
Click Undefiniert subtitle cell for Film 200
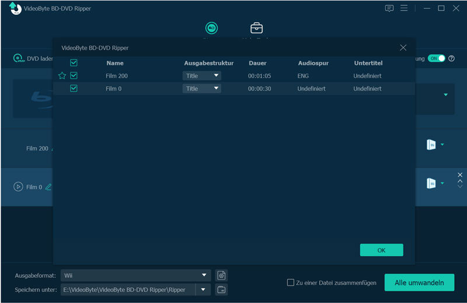coord(367,76)
